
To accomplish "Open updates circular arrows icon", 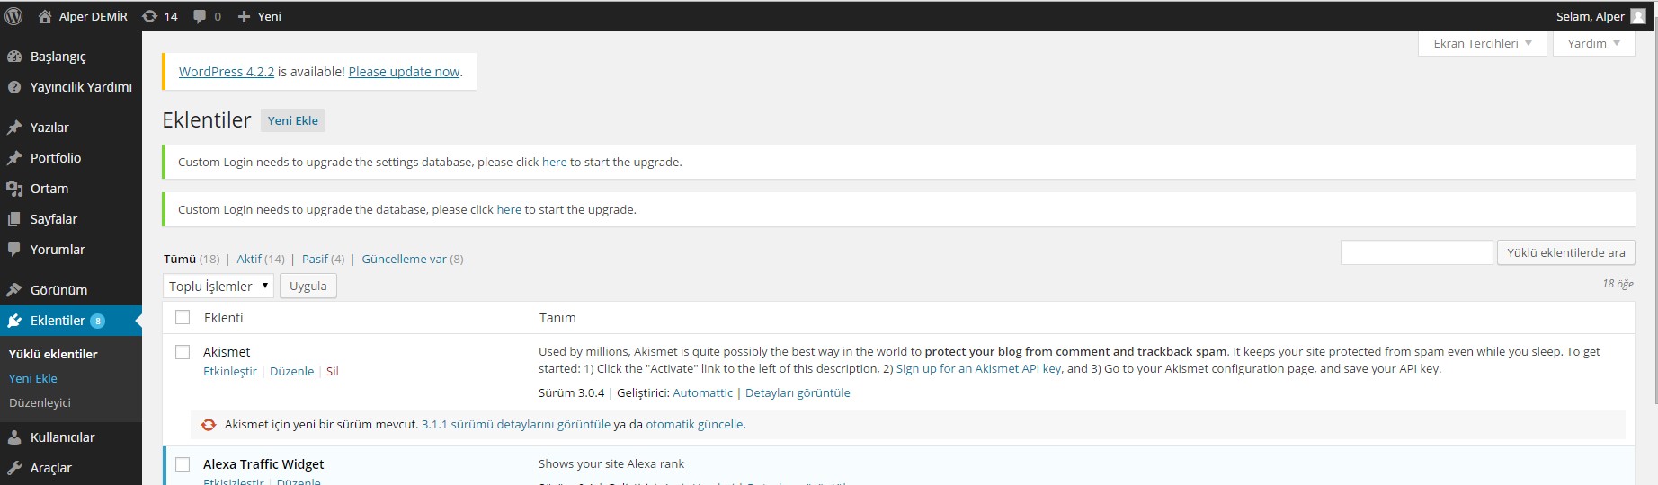I will point(150,16).
